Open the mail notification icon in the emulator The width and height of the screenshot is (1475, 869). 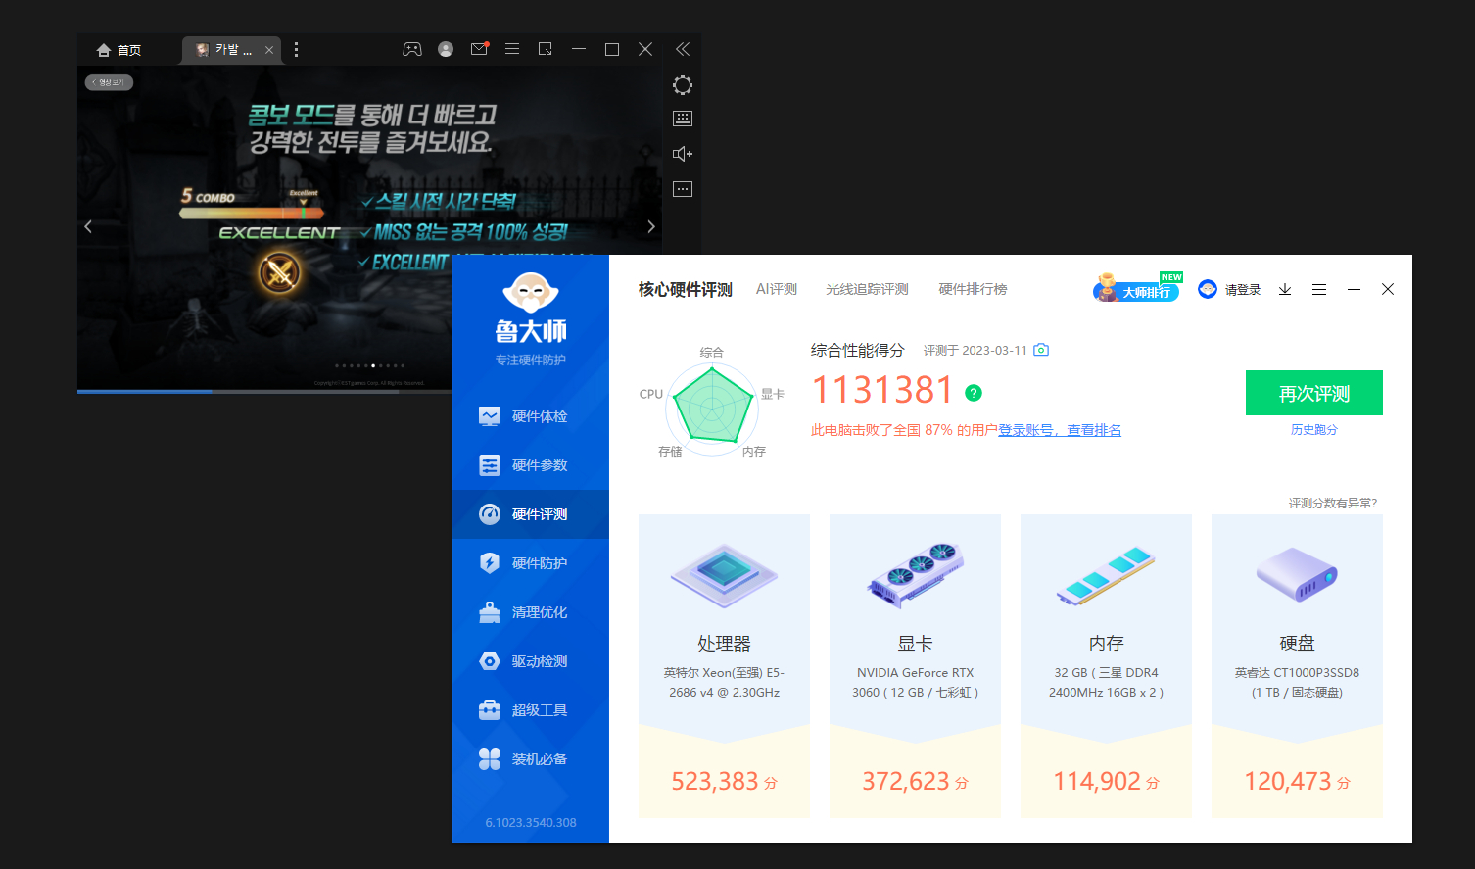[x=479, y=49]
